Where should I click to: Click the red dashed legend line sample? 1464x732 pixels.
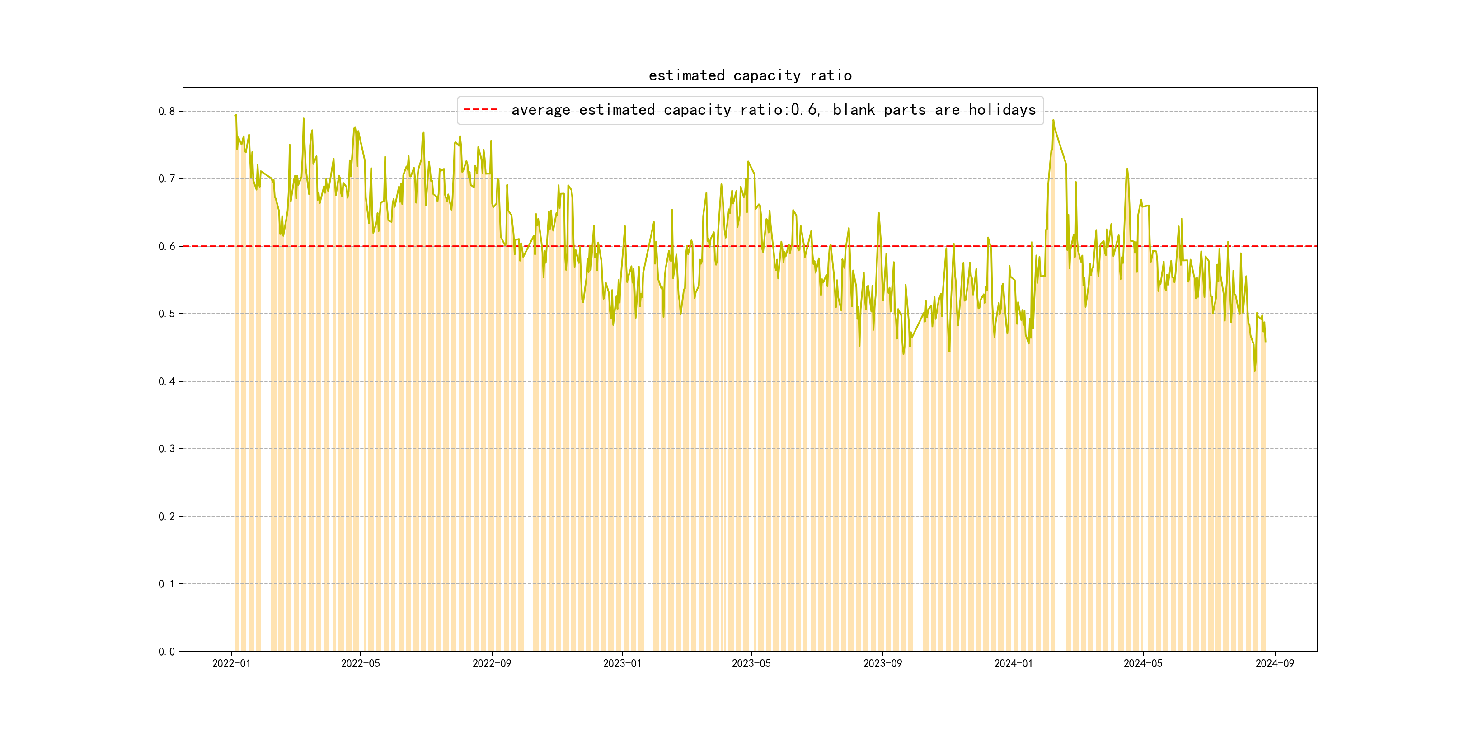point(481,110)
